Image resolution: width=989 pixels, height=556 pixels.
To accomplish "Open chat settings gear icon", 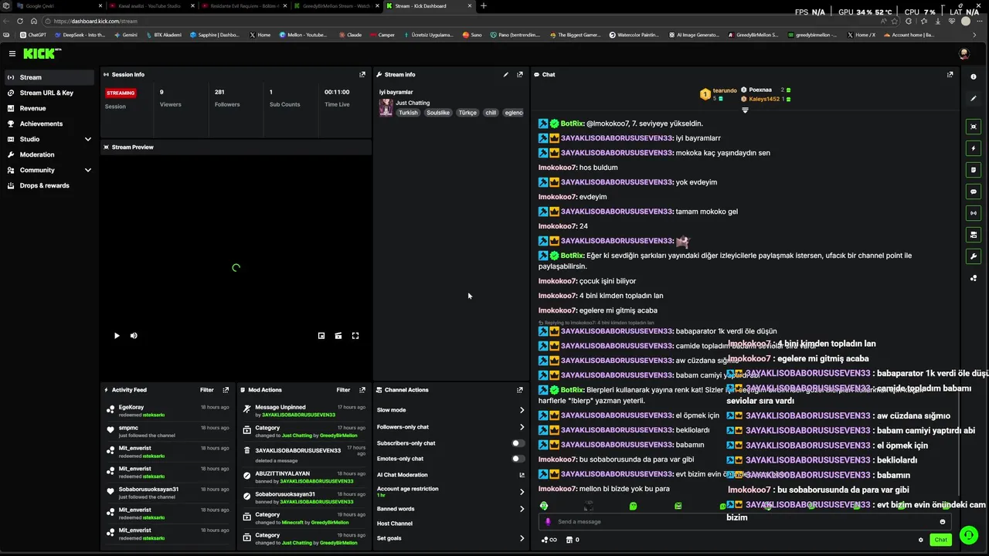I will 920,540.
